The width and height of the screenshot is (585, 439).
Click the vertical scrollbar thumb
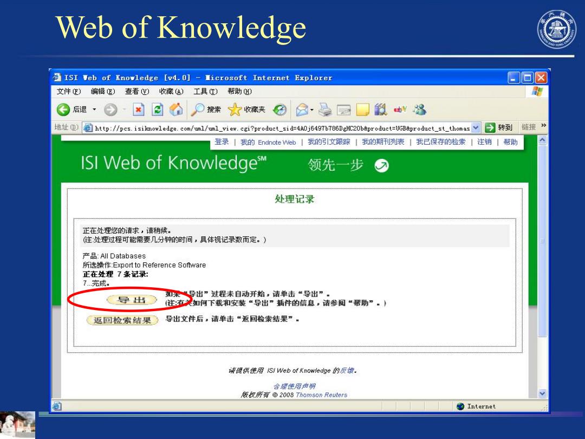[x=542, y=241]
